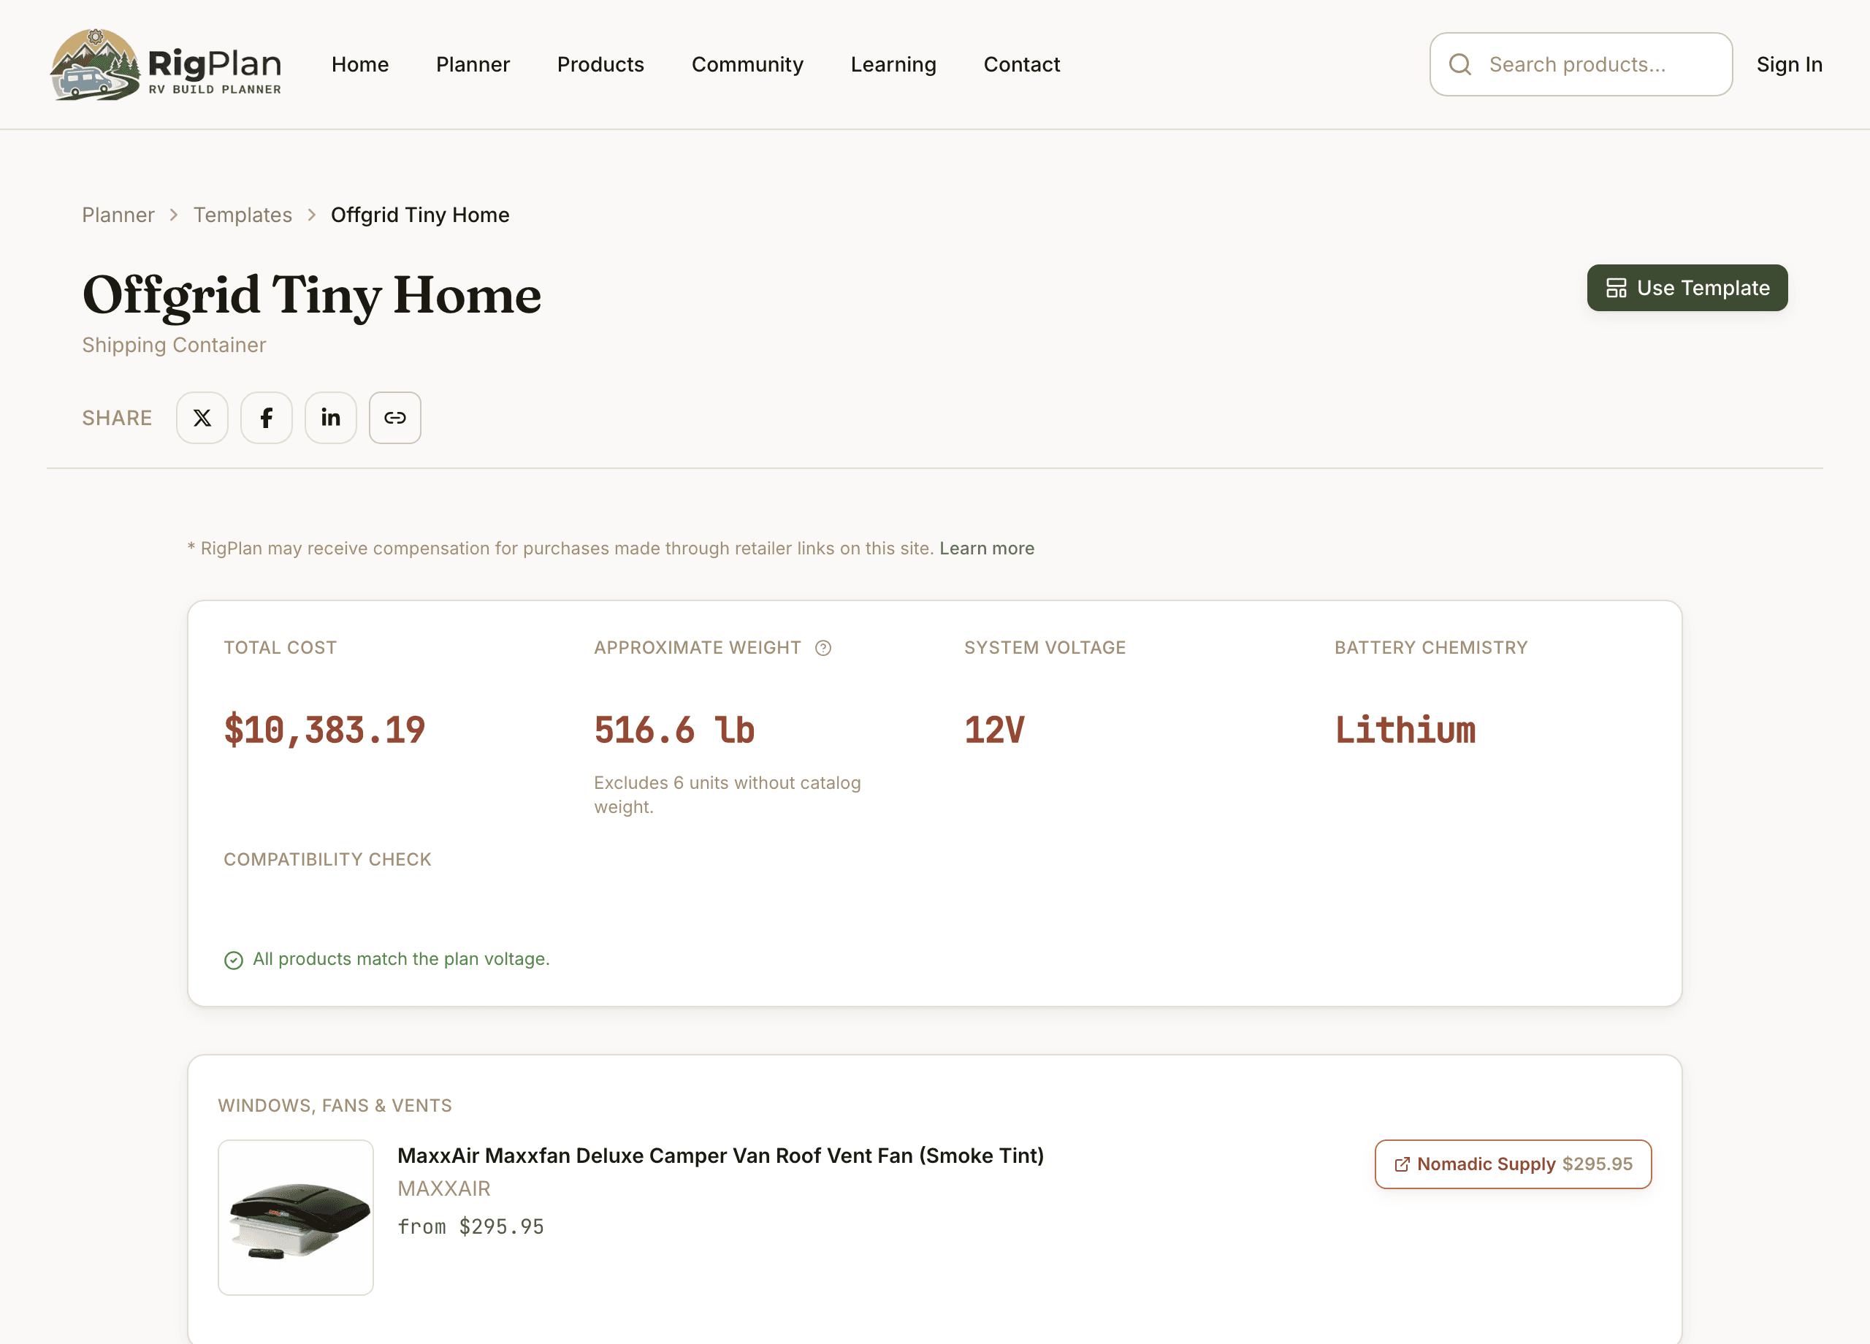Image resolution: width=1870 pixels, height=1344 pixels.
Task: Open the Learn more disclosure link
Action: click(x=987, y=549)
